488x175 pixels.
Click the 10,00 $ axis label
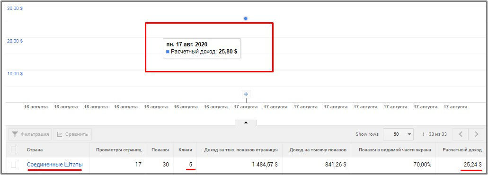tap(15, 74)
